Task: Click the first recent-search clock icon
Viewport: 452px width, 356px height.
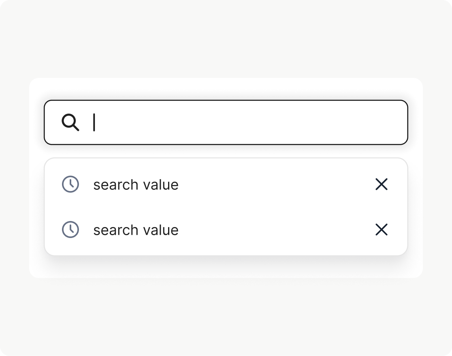Action: pos(70,184)
